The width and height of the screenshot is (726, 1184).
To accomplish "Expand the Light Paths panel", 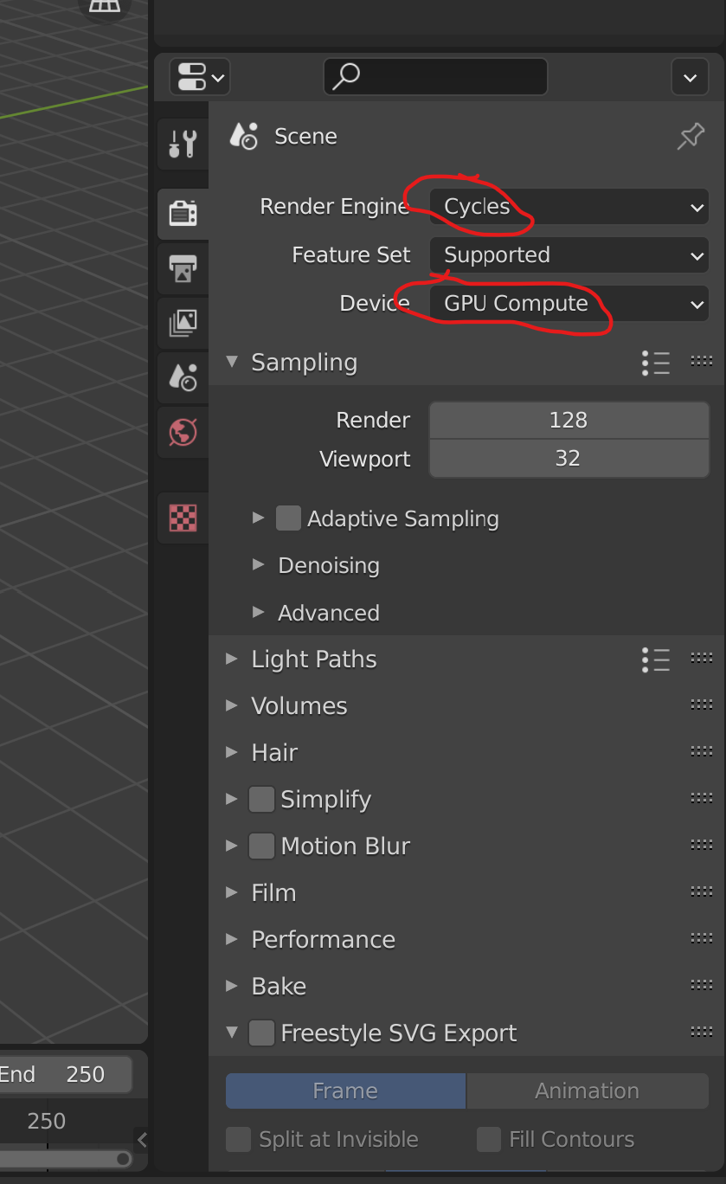I will pos(231,659).
